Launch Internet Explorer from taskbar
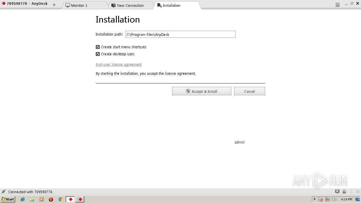 (23, 199)
